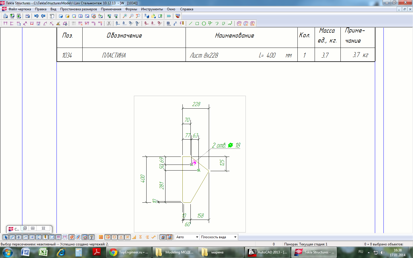Toggle the orange triangle snap switch
The height and width of the screenshot is (258, 413).
[121, 237]
